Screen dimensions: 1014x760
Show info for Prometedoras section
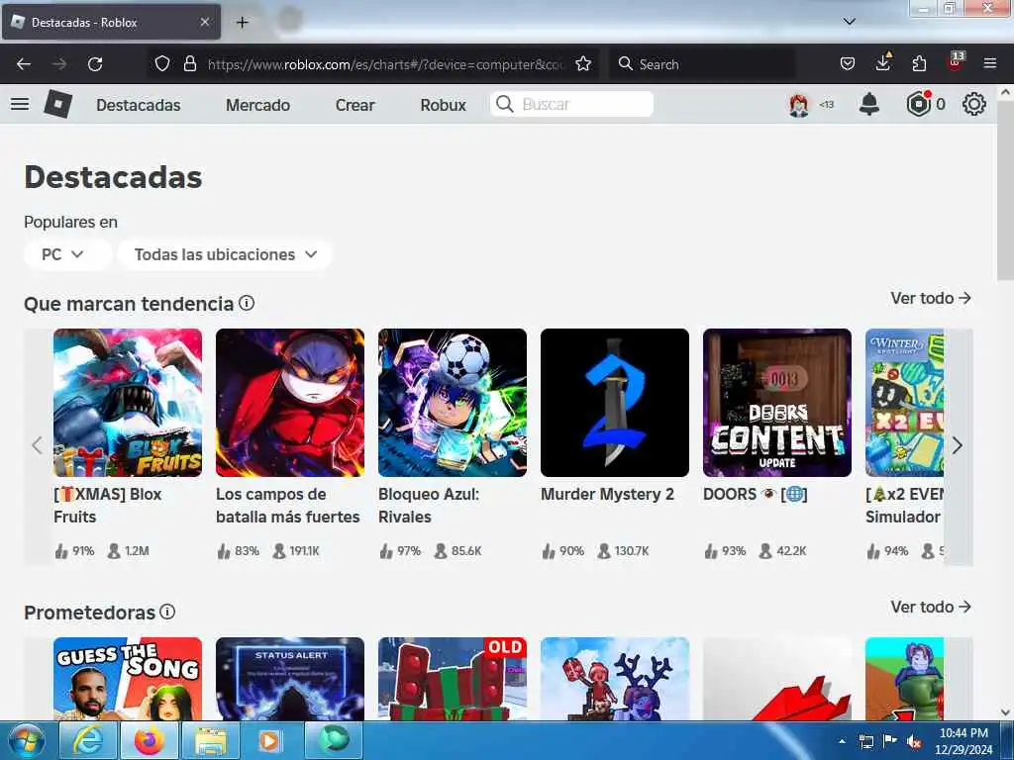(x=167, y=612)
